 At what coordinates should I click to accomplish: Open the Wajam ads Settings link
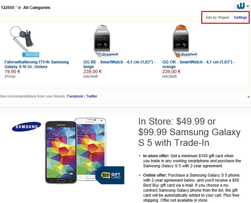coord(240,17)
